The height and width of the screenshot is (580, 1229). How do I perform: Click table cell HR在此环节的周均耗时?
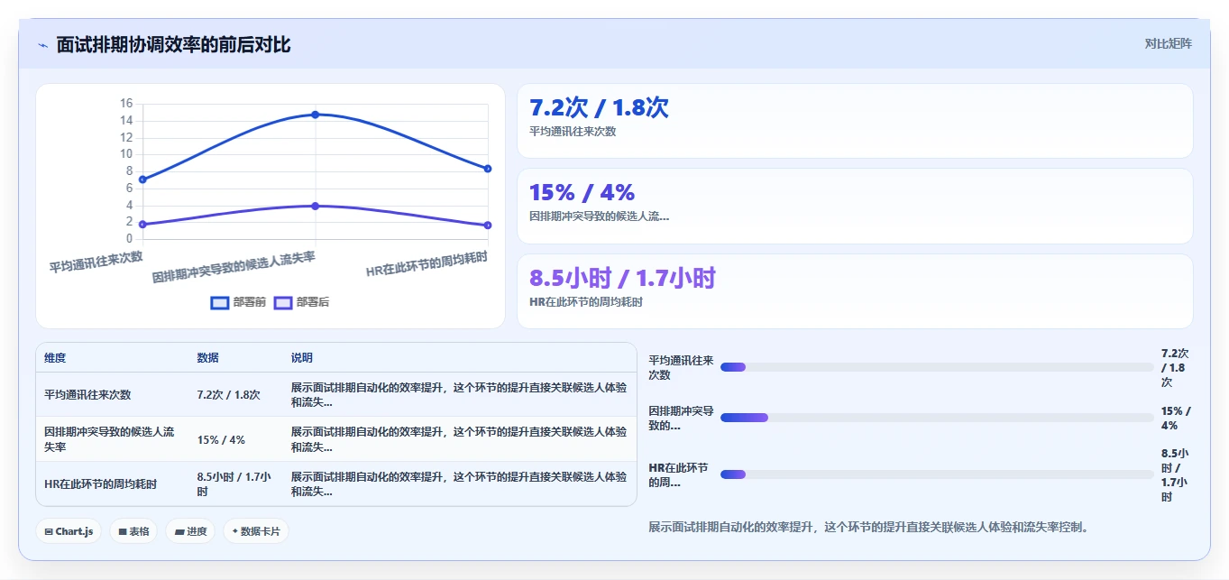click(100, 484)
